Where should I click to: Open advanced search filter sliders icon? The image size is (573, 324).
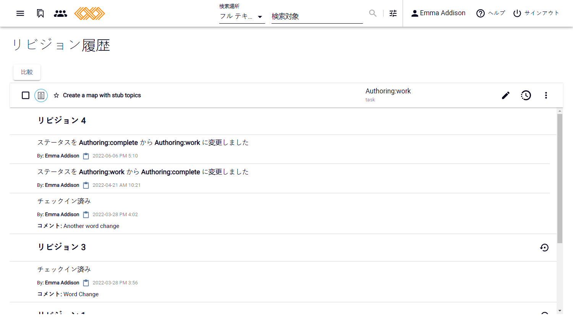point(393,13)
